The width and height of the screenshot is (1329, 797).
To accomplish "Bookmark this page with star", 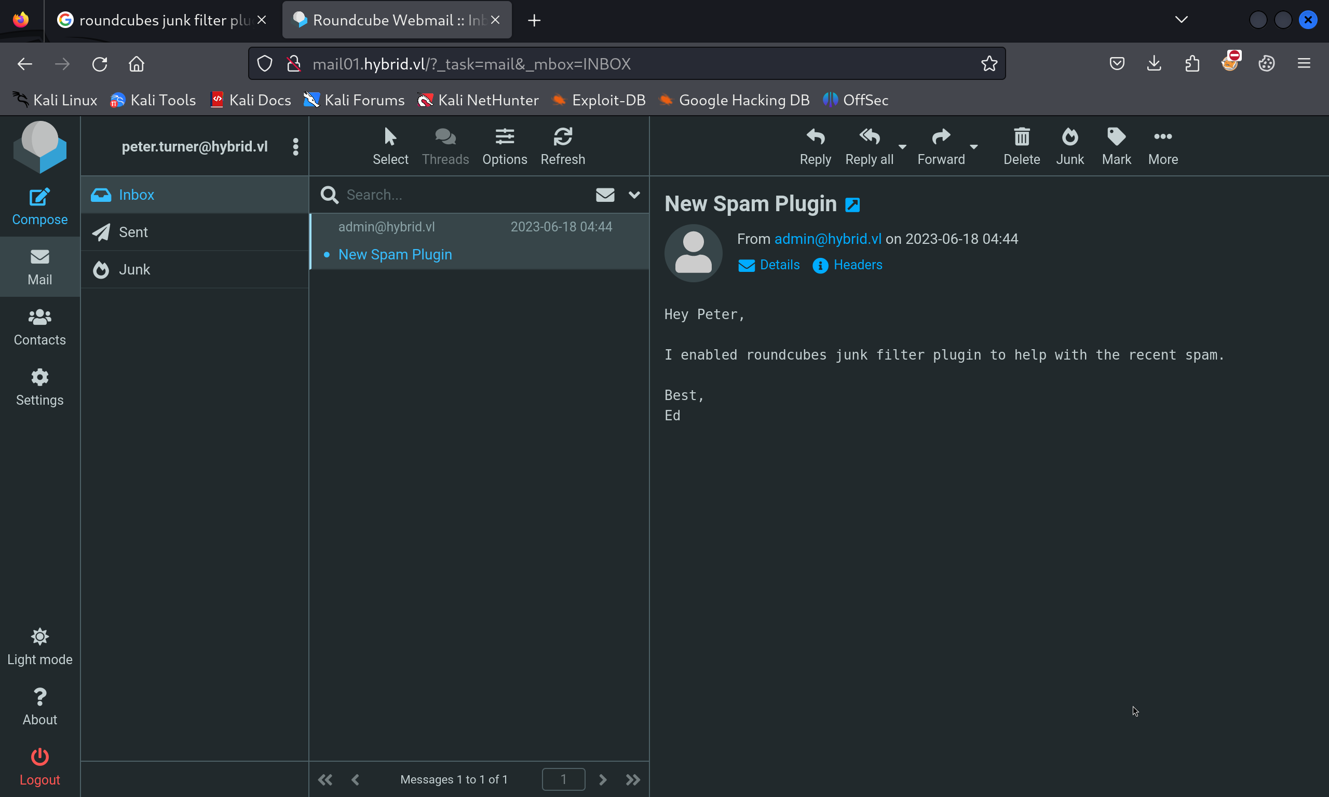I will click(x=989, y=63).
